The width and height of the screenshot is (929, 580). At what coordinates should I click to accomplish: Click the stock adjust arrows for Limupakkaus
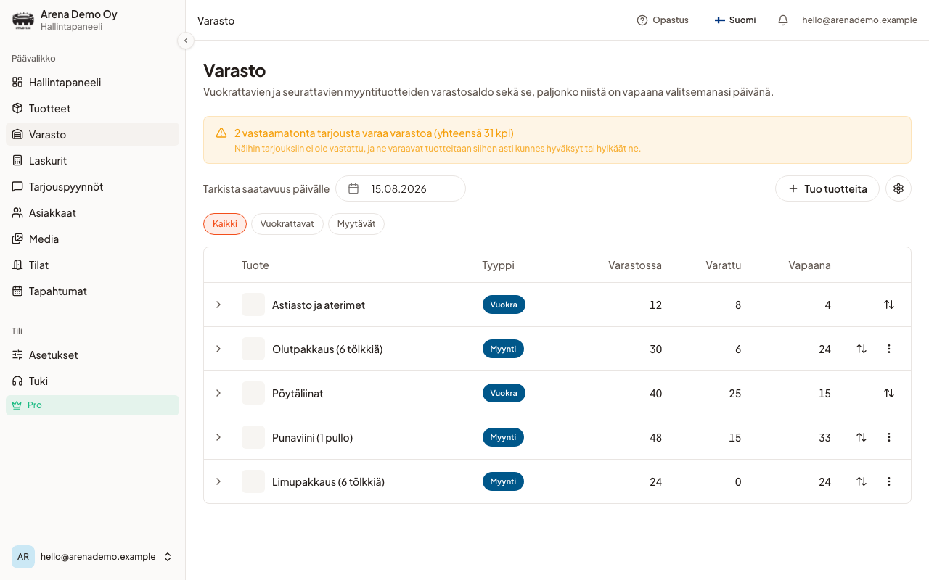862,481
